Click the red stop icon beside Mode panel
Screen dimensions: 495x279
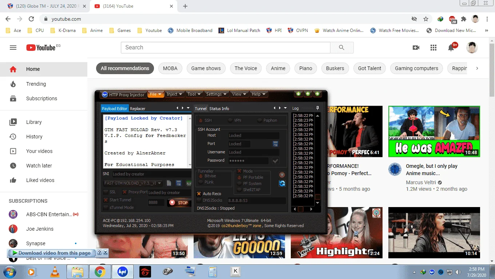282,175
